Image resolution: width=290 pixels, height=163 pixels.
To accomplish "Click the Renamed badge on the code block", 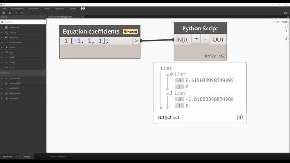I will pyautogui.click(x=130, y=31).
